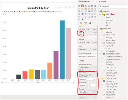Collapse the Calender table in Campos
Image resolution: width=128 pixels, height=100 pixels.
tap(99, 11)
